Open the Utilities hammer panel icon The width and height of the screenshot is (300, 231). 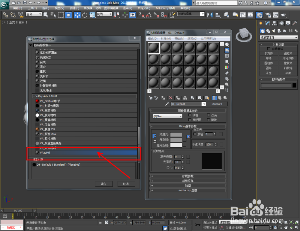click(x=295, y=23)
